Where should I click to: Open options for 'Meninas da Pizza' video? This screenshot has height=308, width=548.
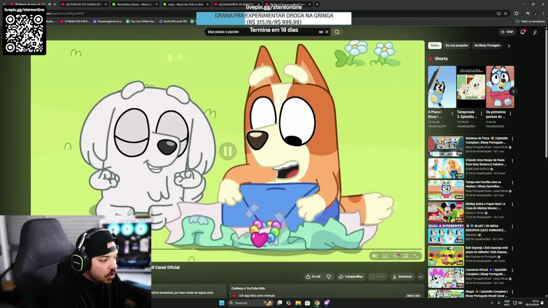click(512, 139)
